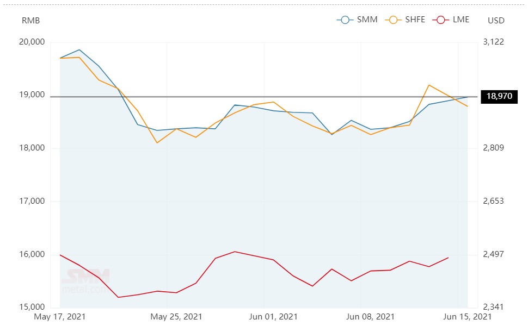The image size is (528, 326).
Task: Click the 18,970 price label tag
Action: (499, 97)
